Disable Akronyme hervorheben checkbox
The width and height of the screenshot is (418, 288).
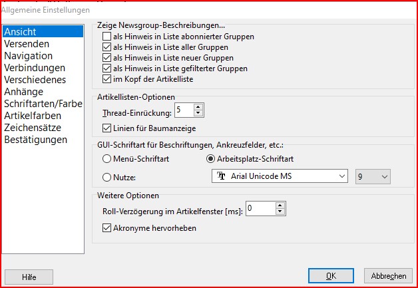(x=106, y=228)
